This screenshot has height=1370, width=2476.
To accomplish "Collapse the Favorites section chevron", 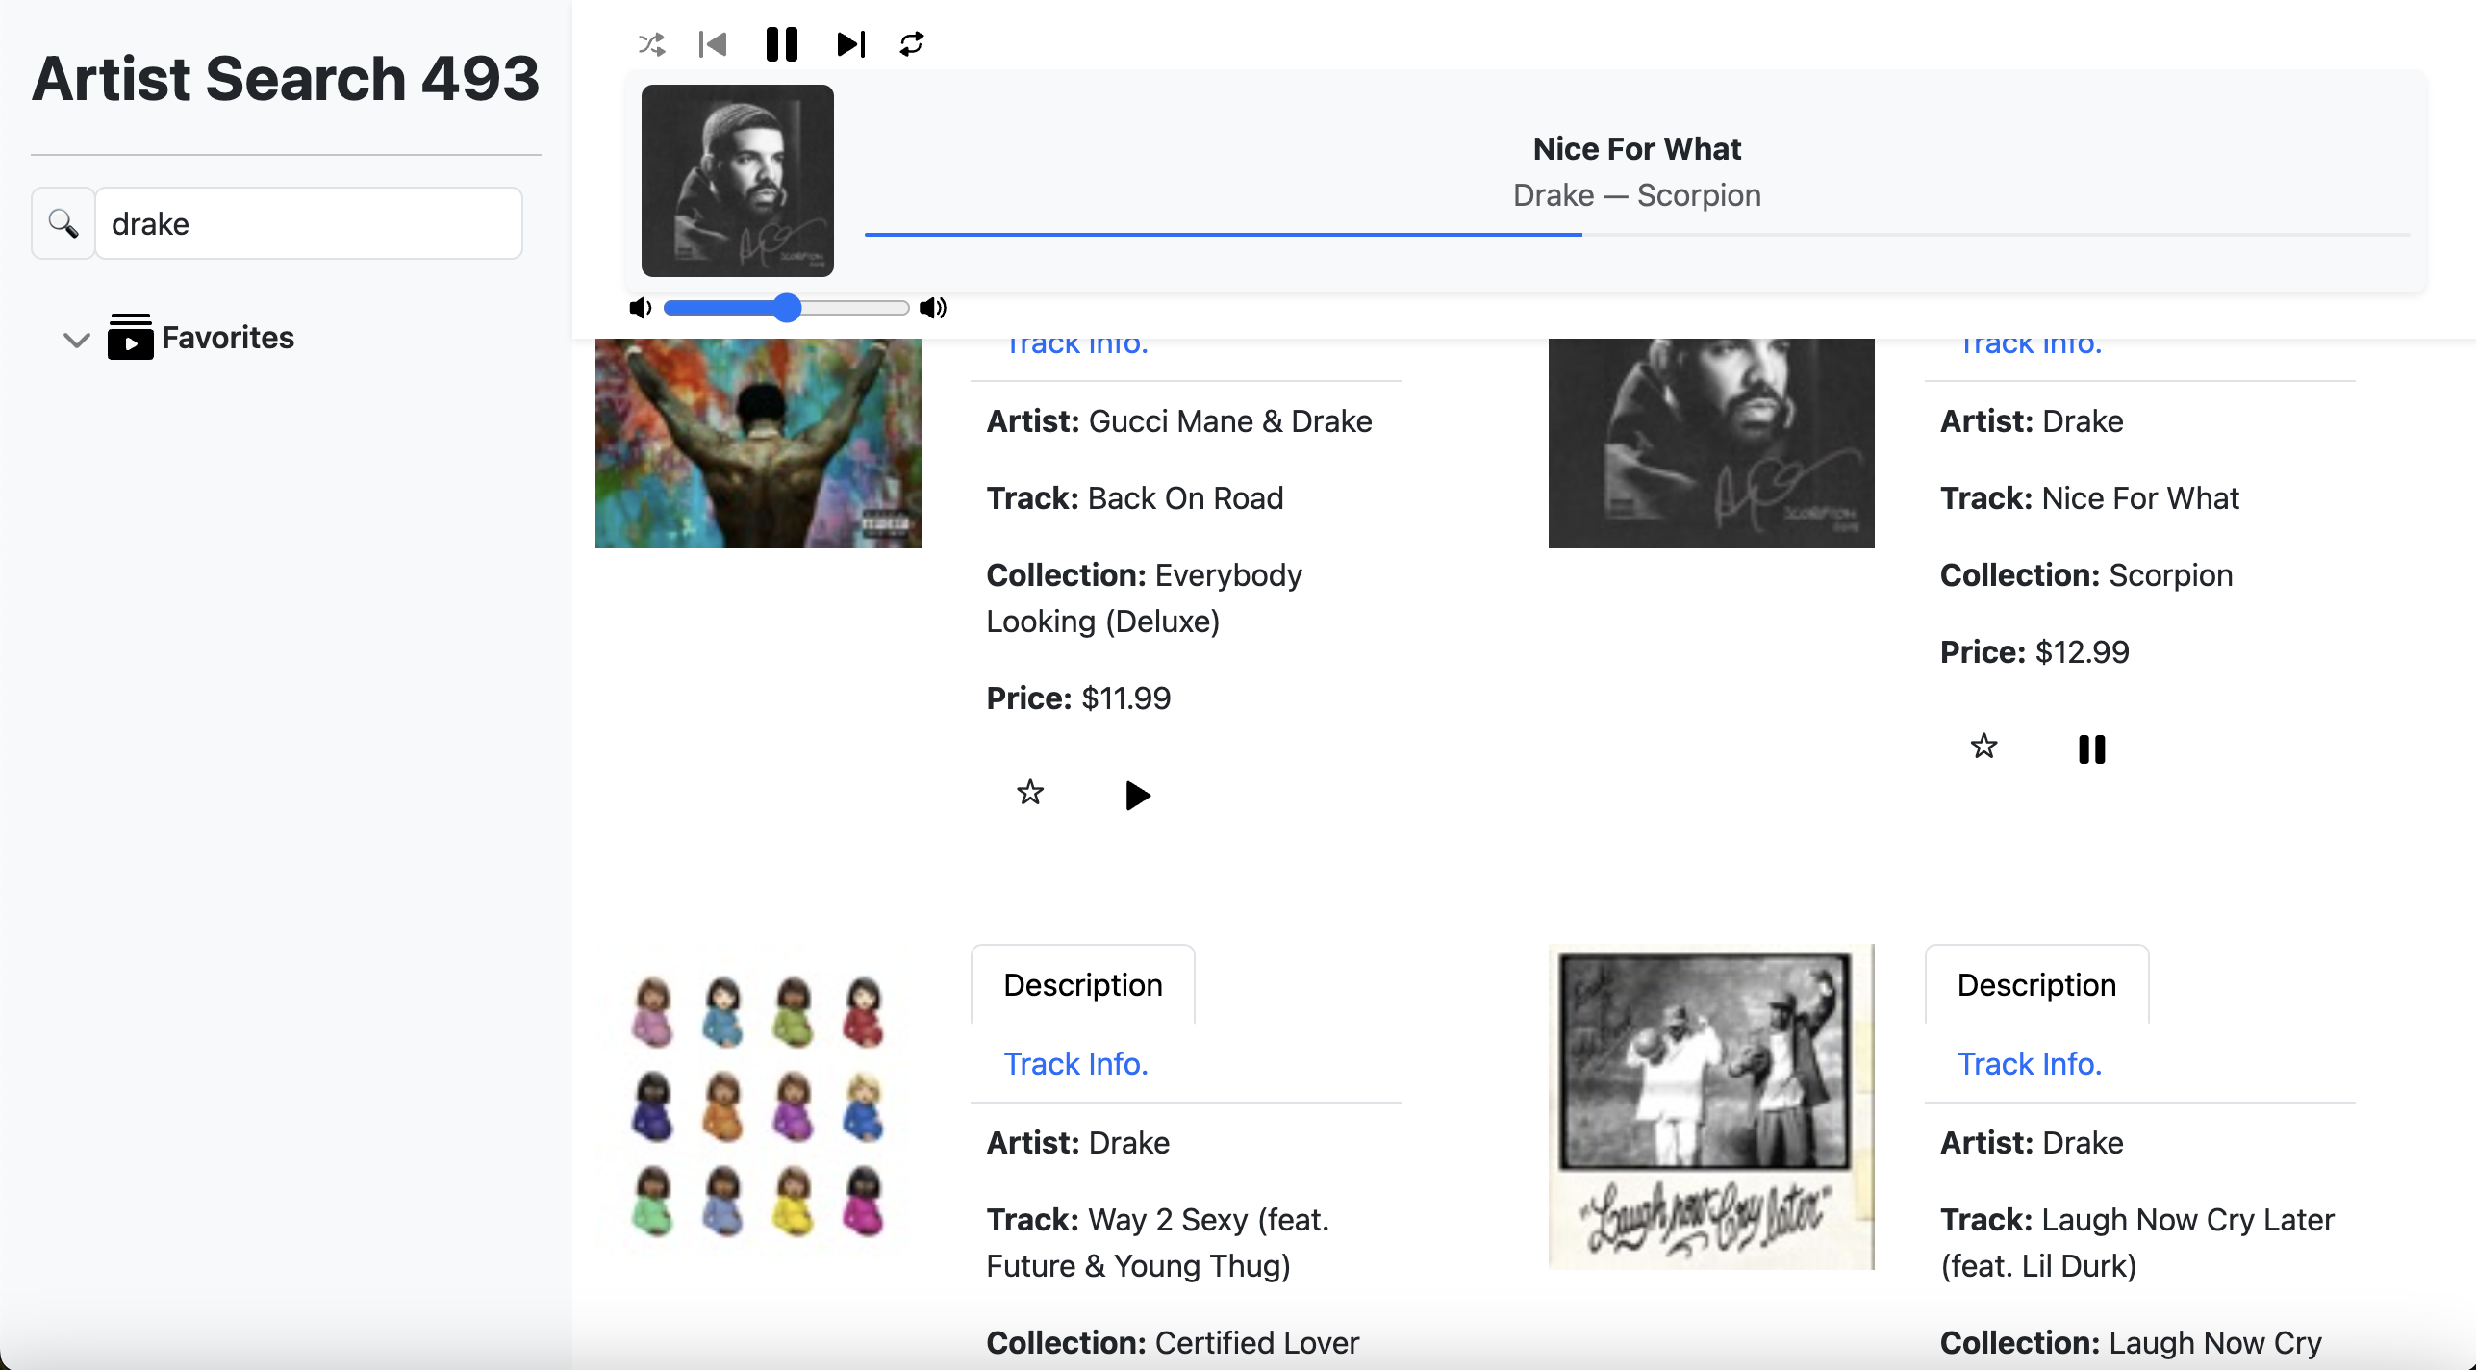I will [76, 339].
